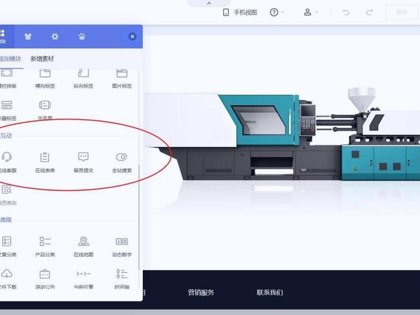Add the 在线表单 online form module
This screenshot has height=315, width=420.
tap(45, 163)
